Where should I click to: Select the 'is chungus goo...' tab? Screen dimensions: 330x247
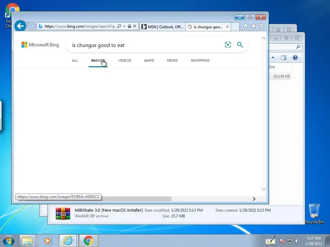point(208,27)
